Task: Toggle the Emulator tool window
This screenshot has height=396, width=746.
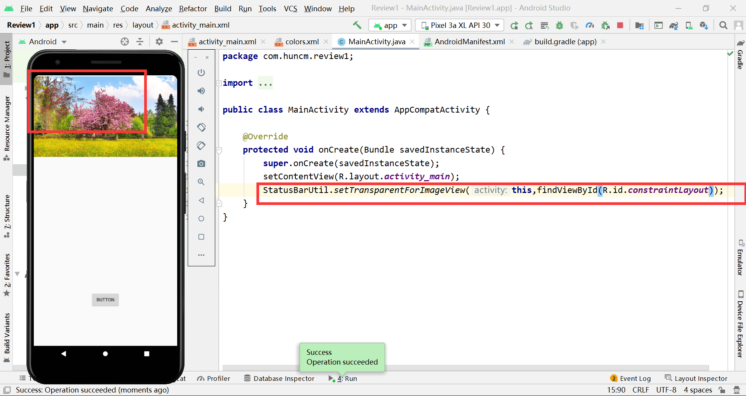Action: point(740,258)
